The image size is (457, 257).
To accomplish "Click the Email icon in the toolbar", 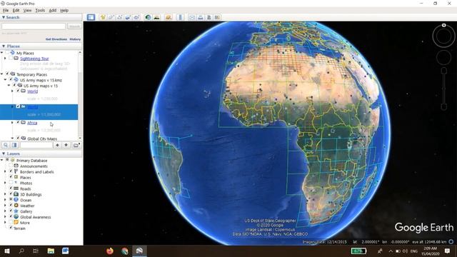I will click(x=192, y=17).
